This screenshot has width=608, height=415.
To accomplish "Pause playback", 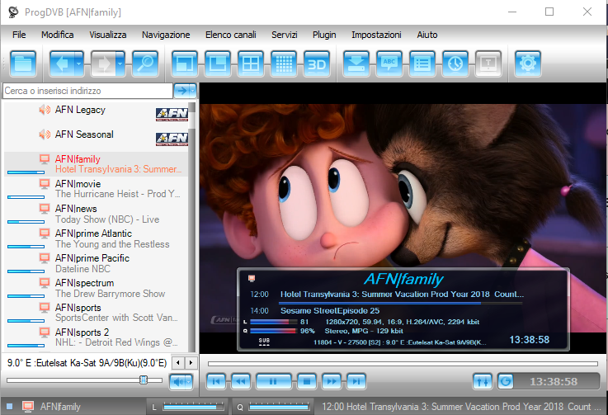I will [x=273, y=382].
